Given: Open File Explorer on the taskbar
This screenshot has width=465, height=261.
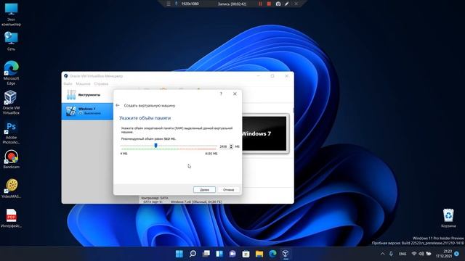Looking at the screenshot, I should coord(259,254).
